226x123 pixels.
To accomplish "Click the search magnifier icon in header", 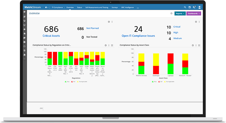I will (x=185, y=7).
